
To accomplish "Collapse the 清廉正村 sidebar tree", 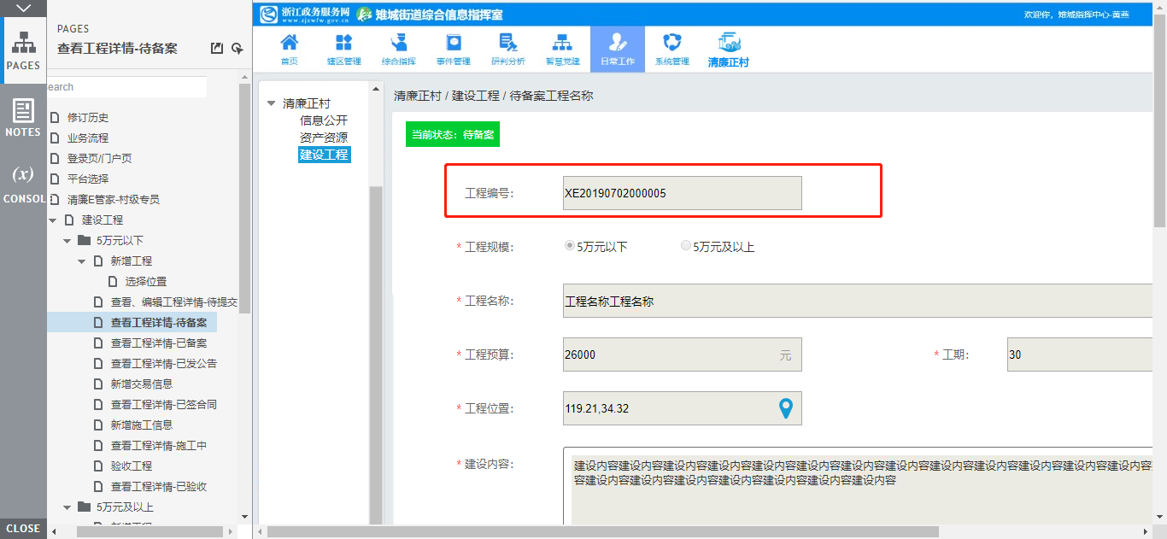I will point(272,103).
